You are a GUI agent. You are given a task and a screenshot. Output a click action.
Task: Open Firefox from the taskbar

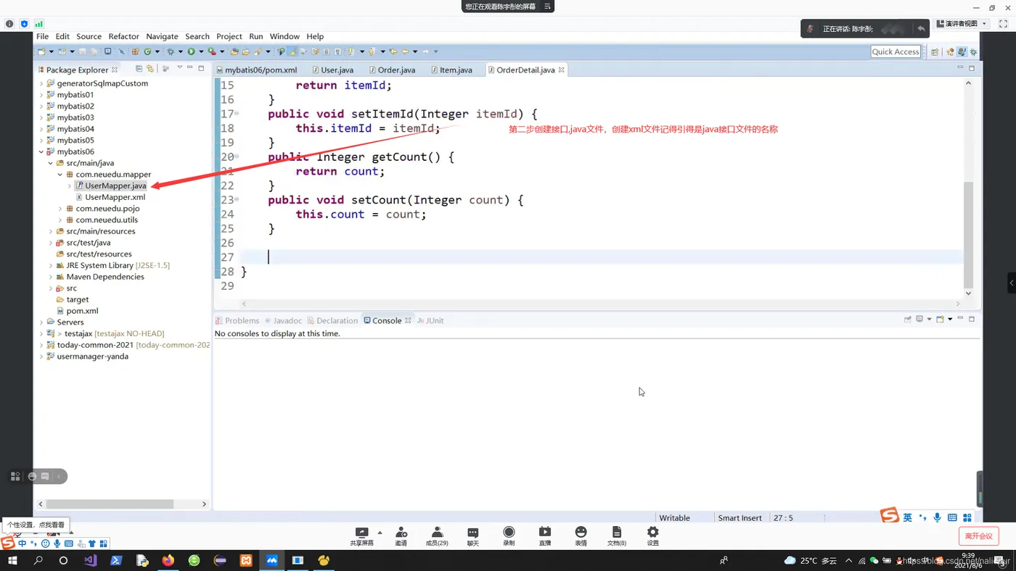point(168,560)
